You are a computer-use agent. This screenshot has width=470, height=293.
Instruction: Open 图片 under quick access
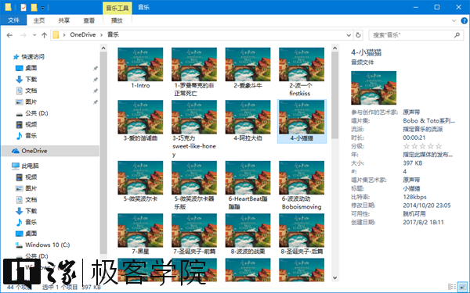coord(31,102)
